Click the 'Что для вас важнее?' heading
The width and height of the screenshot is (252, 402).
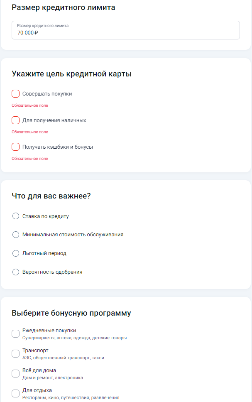pos(51,196)
